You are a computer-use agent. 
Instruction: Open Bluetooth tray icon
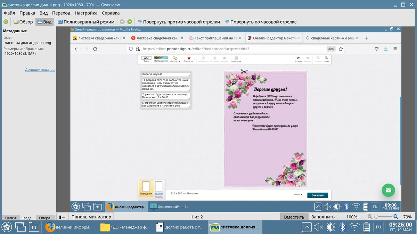pyautogui.click(x=342, y=227)
